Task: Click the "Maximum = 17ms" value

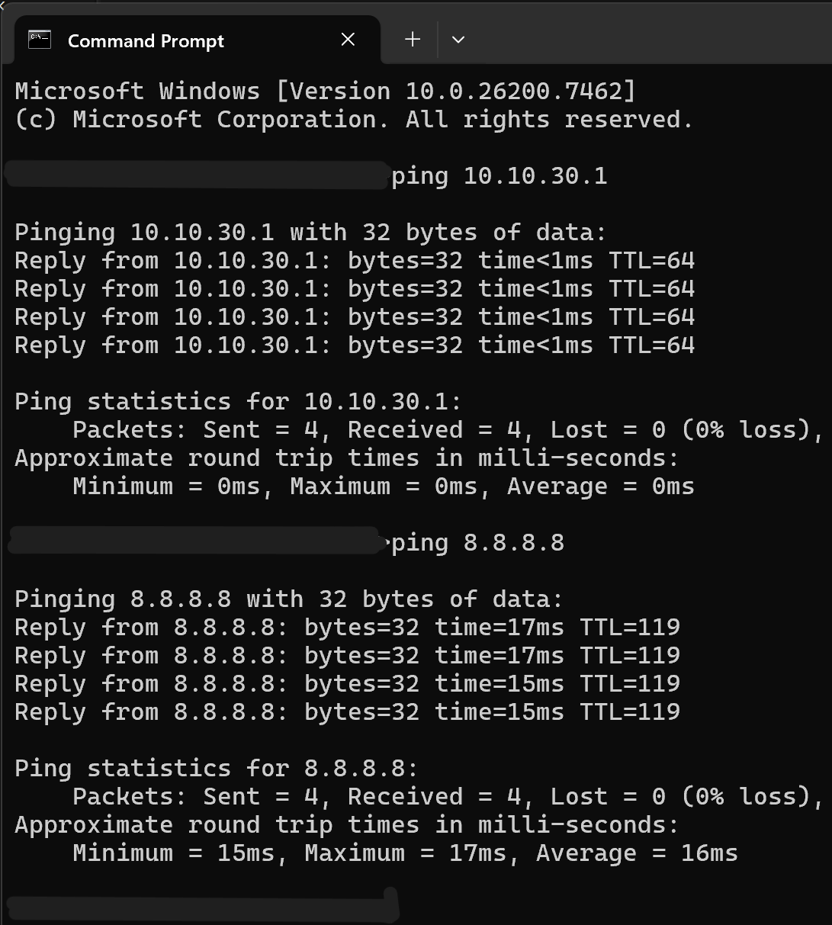Action: click(x=405, y=853)
